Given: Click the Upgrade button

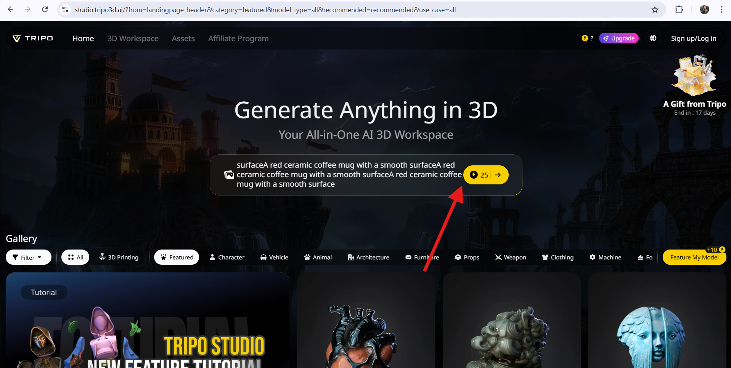Looking at the screenshot, I should point(619,38).
